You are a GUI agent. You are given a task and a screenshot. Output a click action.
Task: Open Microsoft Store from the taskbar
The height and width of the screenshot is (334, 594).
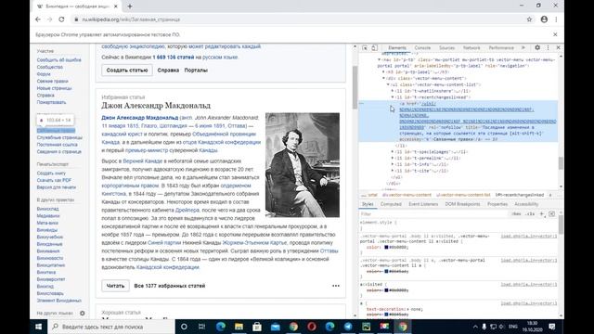(257, 327)
